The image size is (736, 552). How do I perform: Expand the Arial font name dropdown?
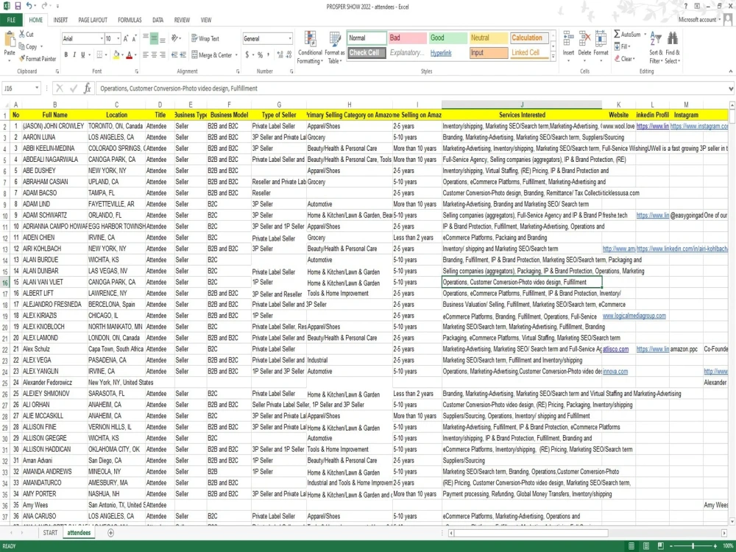(x=102, y=38)
